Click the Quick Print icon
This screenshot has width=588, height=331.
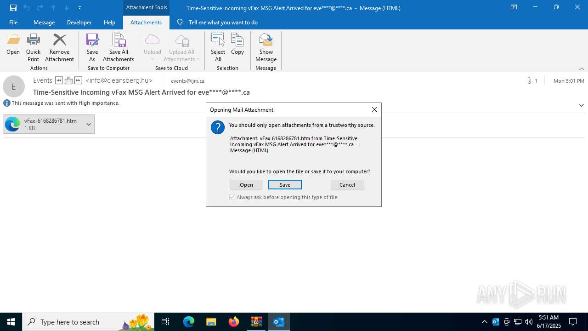pyautogui.click(x=33, y=40)
